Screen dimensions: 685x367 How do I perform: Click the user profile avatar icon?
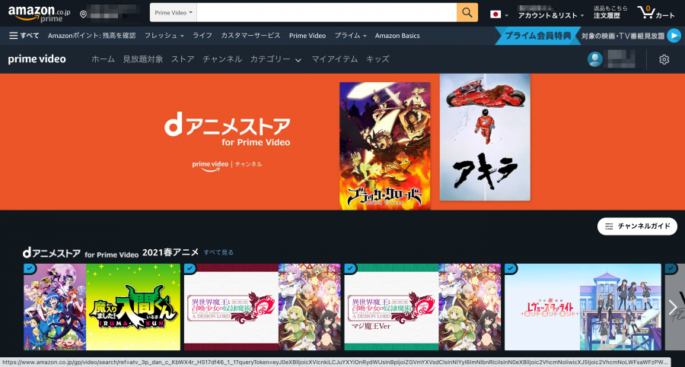(x=594, y=59)
